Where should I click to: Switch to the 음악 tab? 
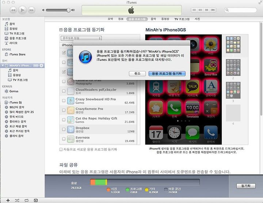pos(153,19)
